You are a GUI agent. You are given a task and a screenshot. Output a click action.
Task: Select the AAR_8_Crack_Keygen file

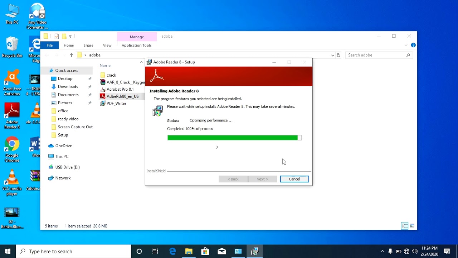[122, 82]
